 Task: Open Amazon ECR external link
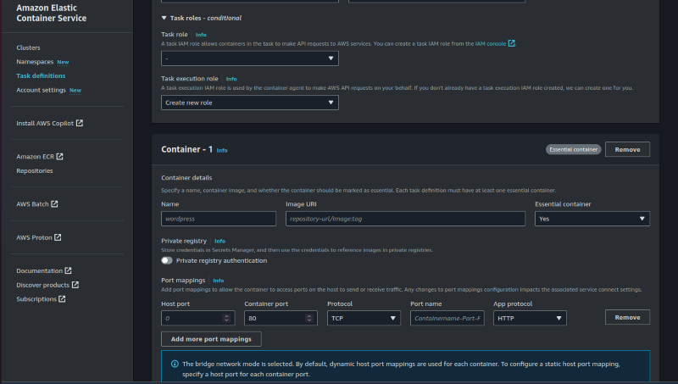tap(39, 157)
